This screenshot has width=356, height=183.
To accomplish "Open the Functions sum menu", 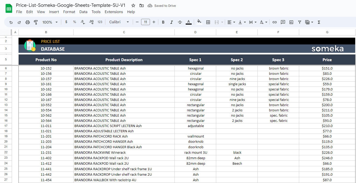I will tap(318, 22).
